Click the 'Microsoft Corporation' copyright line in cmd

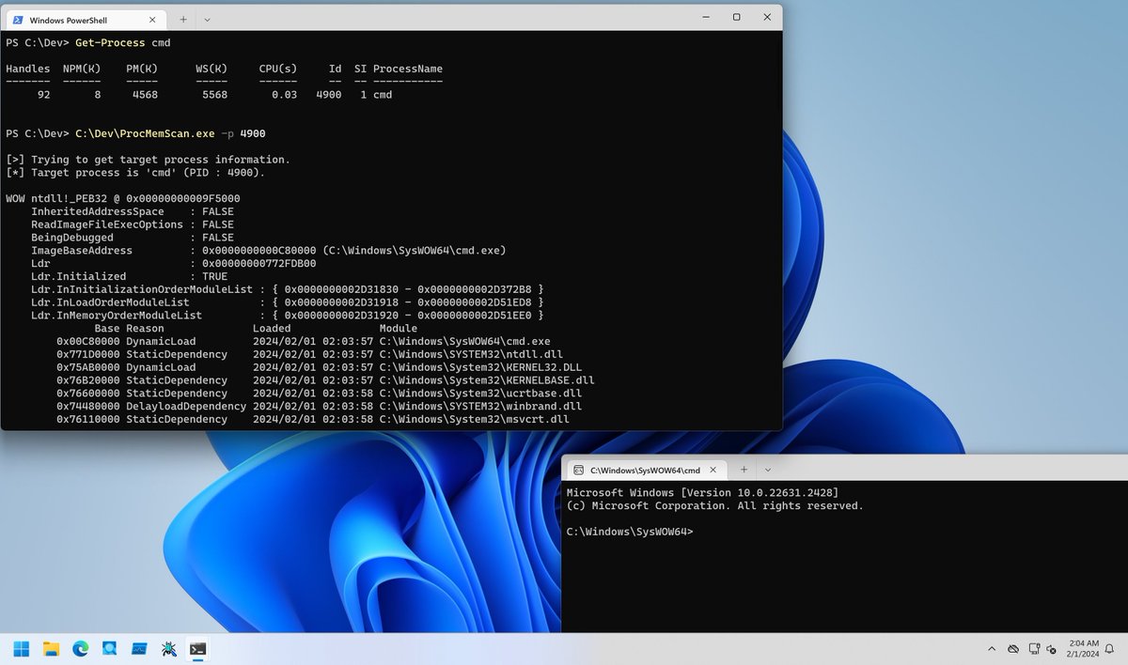(714, 505)
